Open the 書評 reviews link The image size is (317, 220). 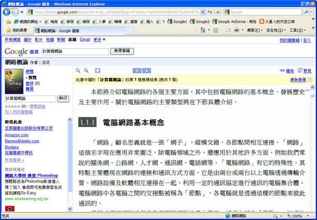tap(30, 84)
